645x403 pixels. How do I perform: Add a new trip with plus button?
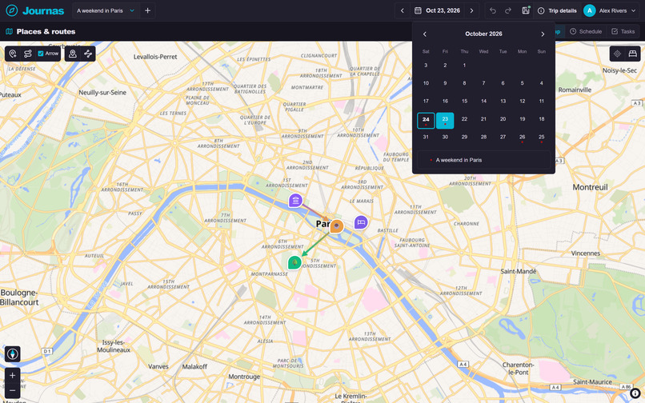click(x=148, y=10)
